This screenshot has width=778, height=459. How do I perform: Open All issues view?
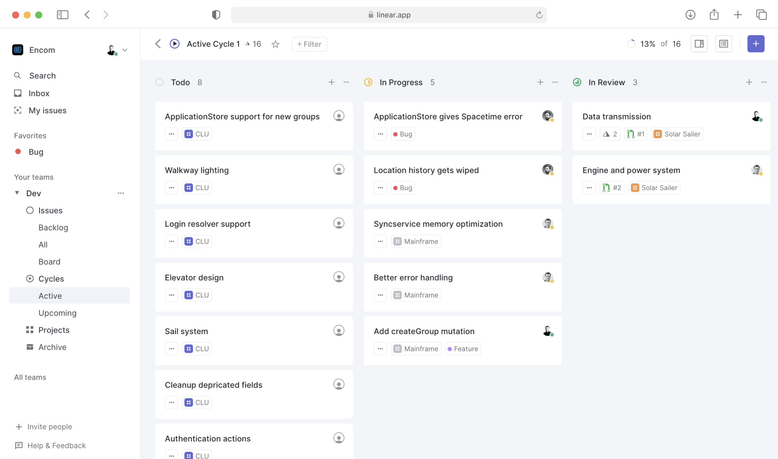pyautogui.click(x=43, y=245)
